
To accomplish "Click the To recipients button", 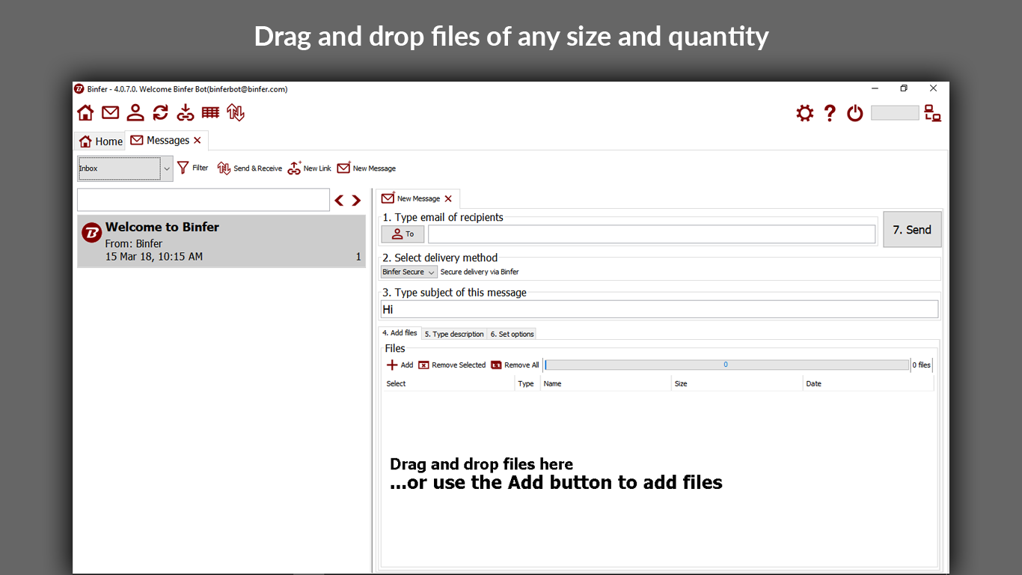I will point(403,234).
